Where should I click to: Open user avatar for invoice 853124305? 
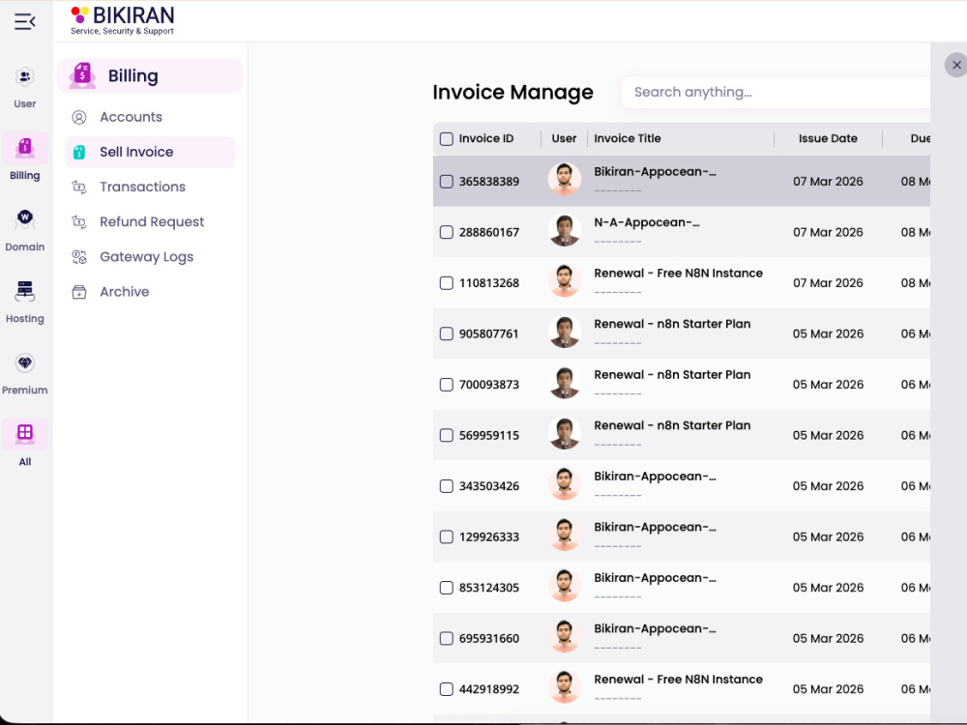click(x=565, y=585)
